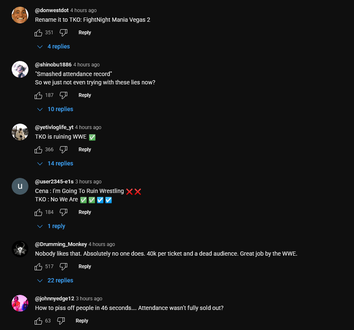
Task: Open @donwestdot's channel username link
Action: coord(52,10)
